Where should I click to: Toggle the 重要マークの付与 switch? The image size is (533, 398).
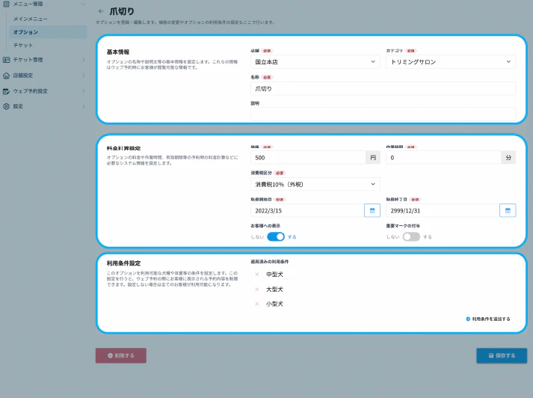pos(411,236)
